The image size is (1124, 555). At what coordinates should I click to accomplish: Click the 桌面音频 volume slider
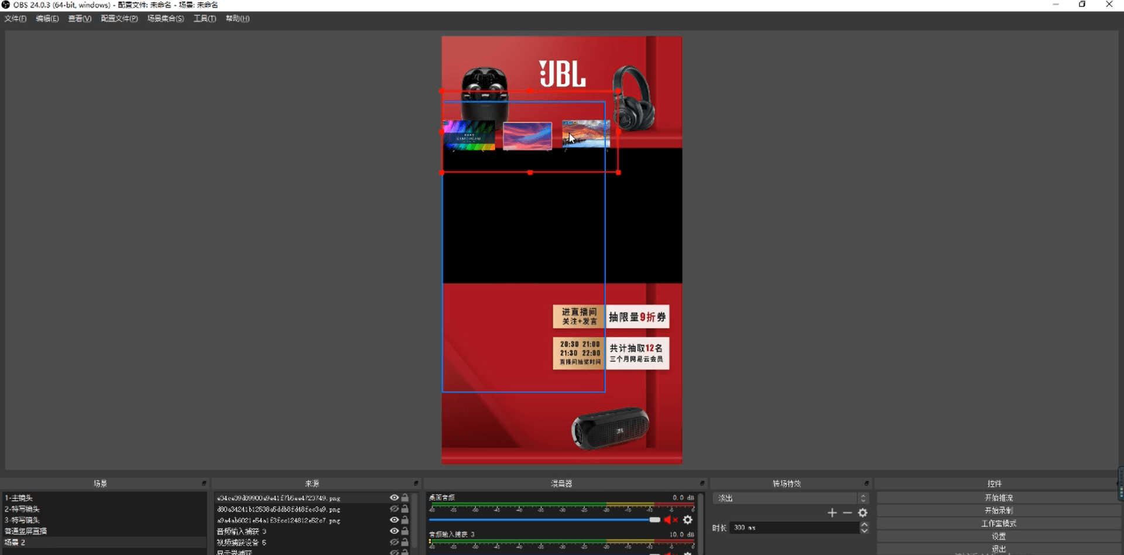[x=544, y=520]
